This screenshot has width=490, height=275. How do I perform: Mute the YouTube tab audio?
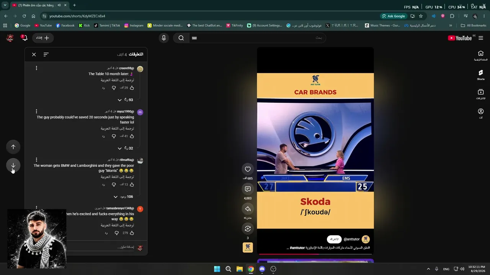[59, 5]
